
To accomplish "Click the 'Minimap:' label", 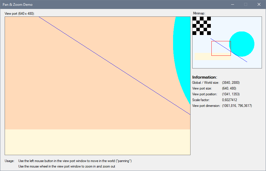I will tap(199, 13).
